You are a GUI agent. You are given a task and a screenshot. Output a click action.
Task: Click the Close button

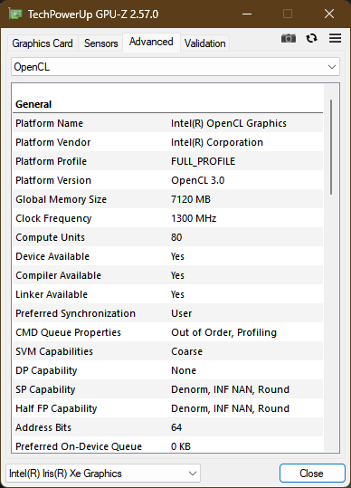tap(312, 474)
